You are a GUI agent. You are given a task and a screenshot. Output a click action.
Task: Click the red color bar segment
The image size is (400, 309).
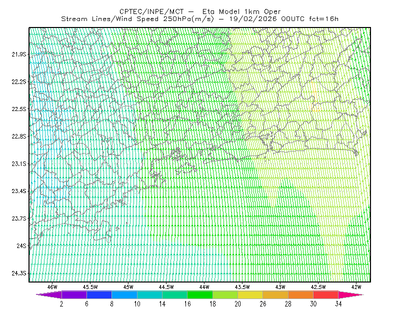326,294
